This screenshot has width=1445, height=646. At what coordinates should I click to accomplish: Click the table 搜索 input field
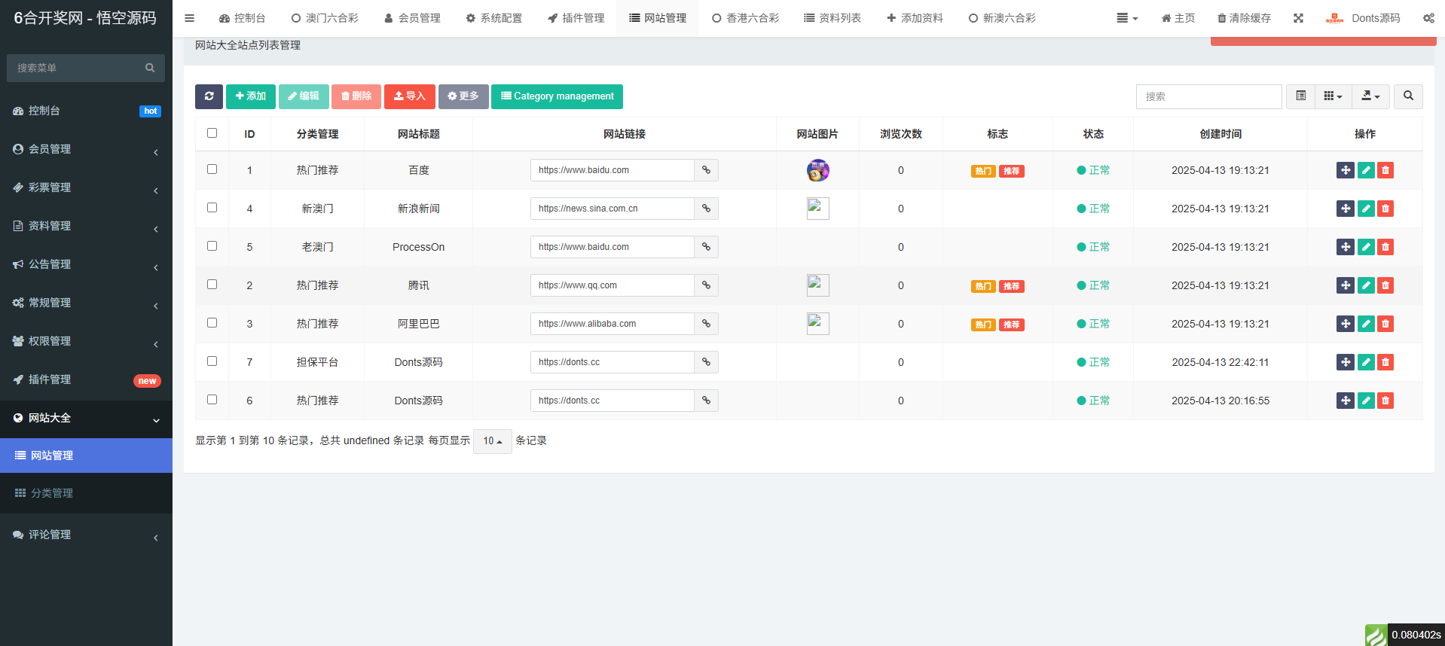pyautogui.click(x=1208, y=96)
